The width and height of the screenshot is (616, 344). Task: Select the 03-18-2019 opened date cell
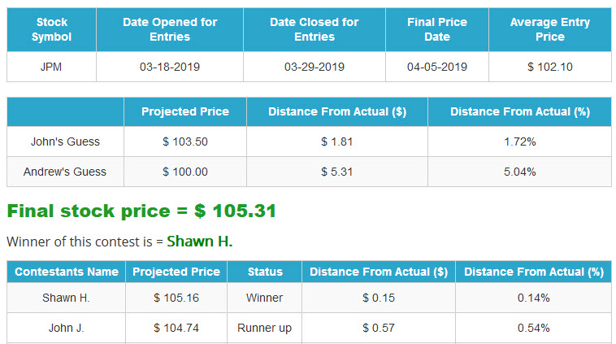pyautogui.click(x=170, y=67)
